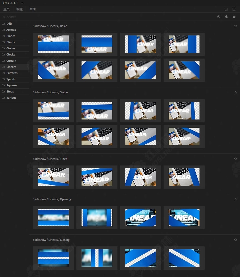Select Closing preset with rising diagonal stripe

pyautogui.click(x=140, y=258)
